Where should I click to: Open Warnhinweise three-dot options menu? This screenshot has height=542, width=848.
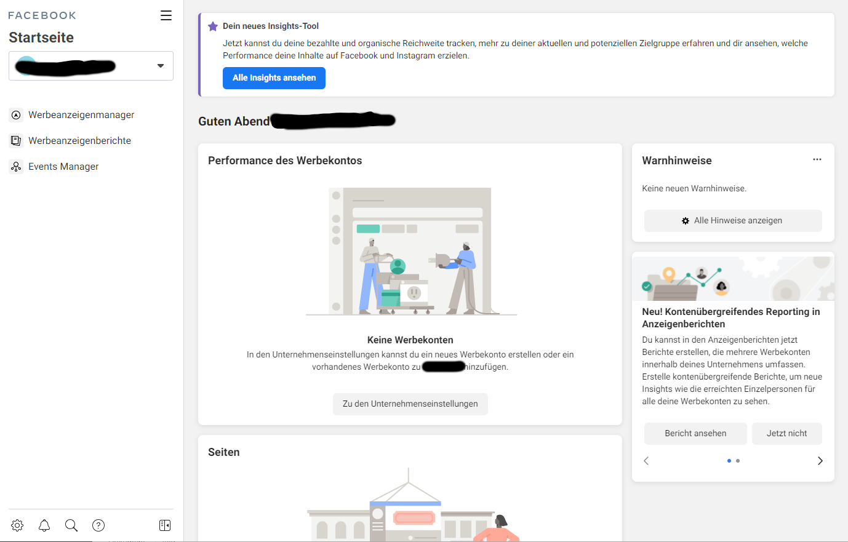coord(817,159)
